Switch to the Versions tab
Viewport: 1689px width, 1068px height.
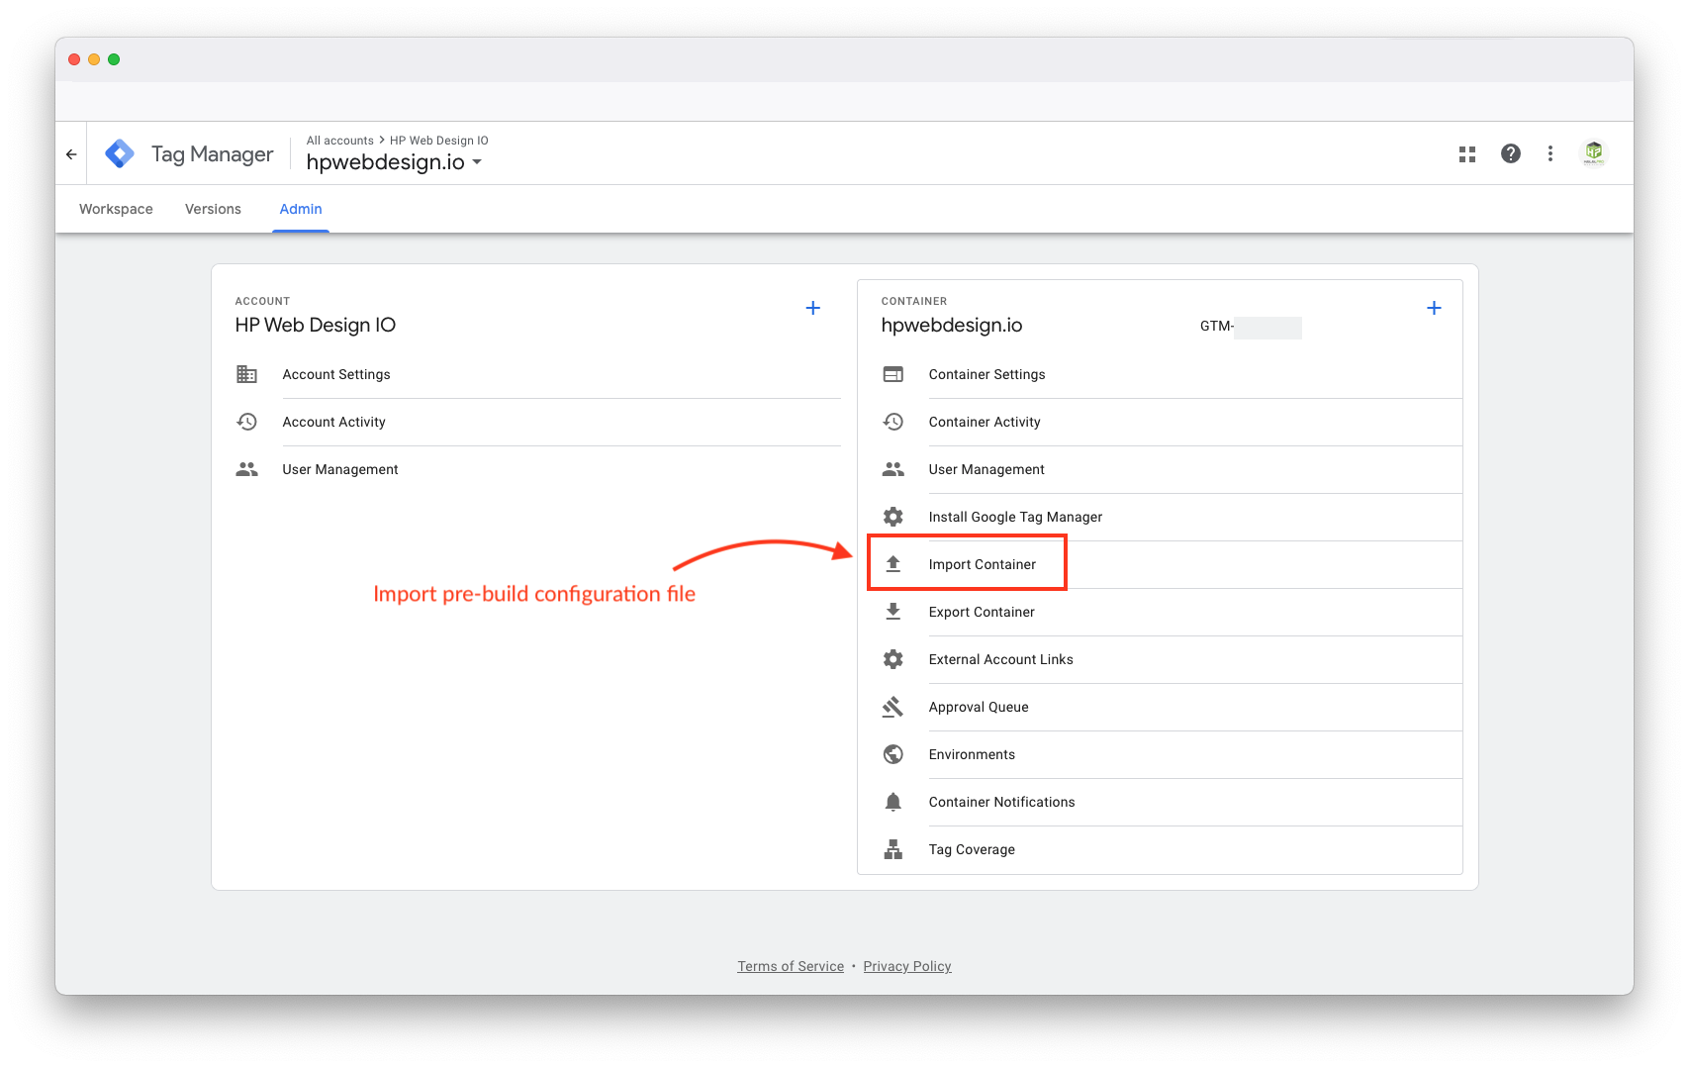(x=213, y=209)
